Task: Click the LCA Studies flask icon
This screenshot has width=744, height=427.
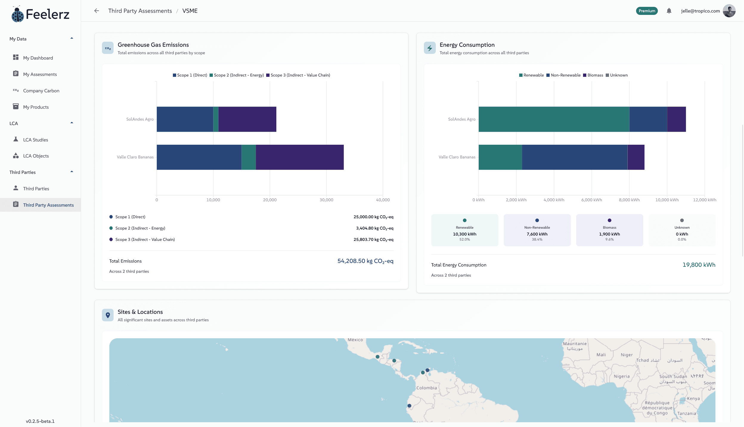Action: (x=16, y=139)
